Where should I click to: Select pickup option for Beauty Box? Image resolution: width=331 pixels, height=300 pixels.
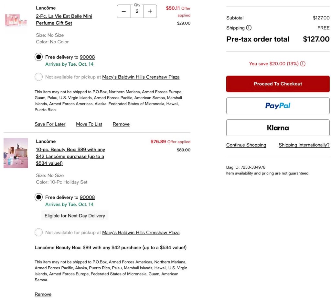(x=39, y=232)
